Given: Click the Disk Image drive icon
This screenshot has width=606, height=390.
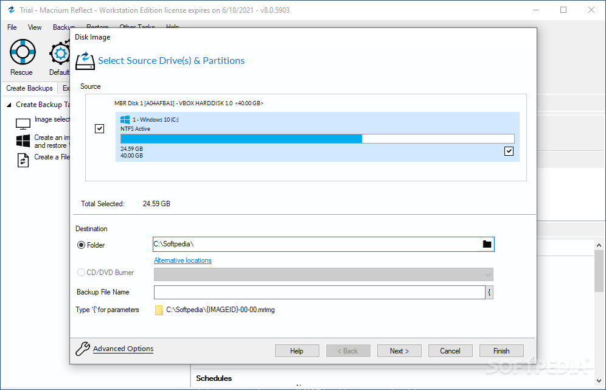Looking at the screenshot, I should pos(85,61).
